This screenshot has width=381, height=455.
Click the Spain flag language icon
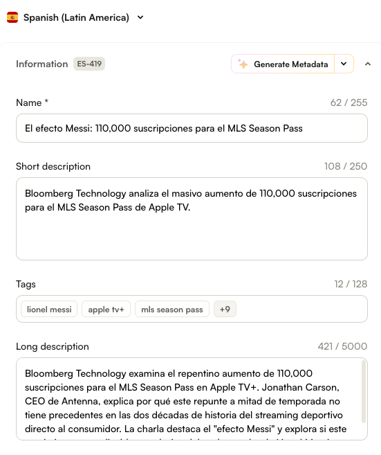pos(12,17)
